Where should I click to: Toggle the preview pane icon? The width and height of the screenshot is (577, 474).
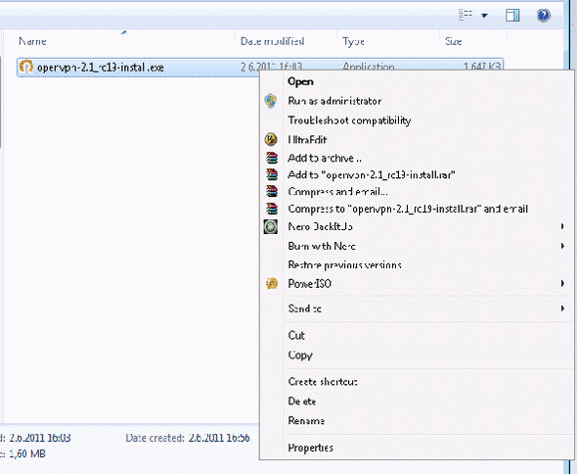[512, 16]
